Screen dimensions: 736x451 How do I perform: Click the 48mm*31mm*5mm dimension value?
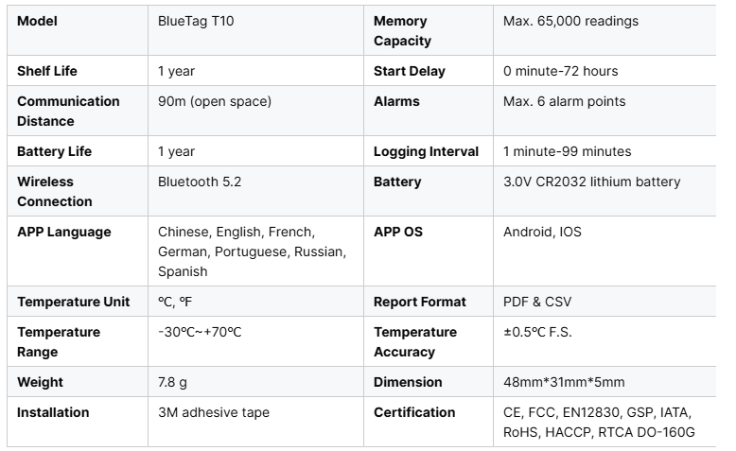coord(564,382)
